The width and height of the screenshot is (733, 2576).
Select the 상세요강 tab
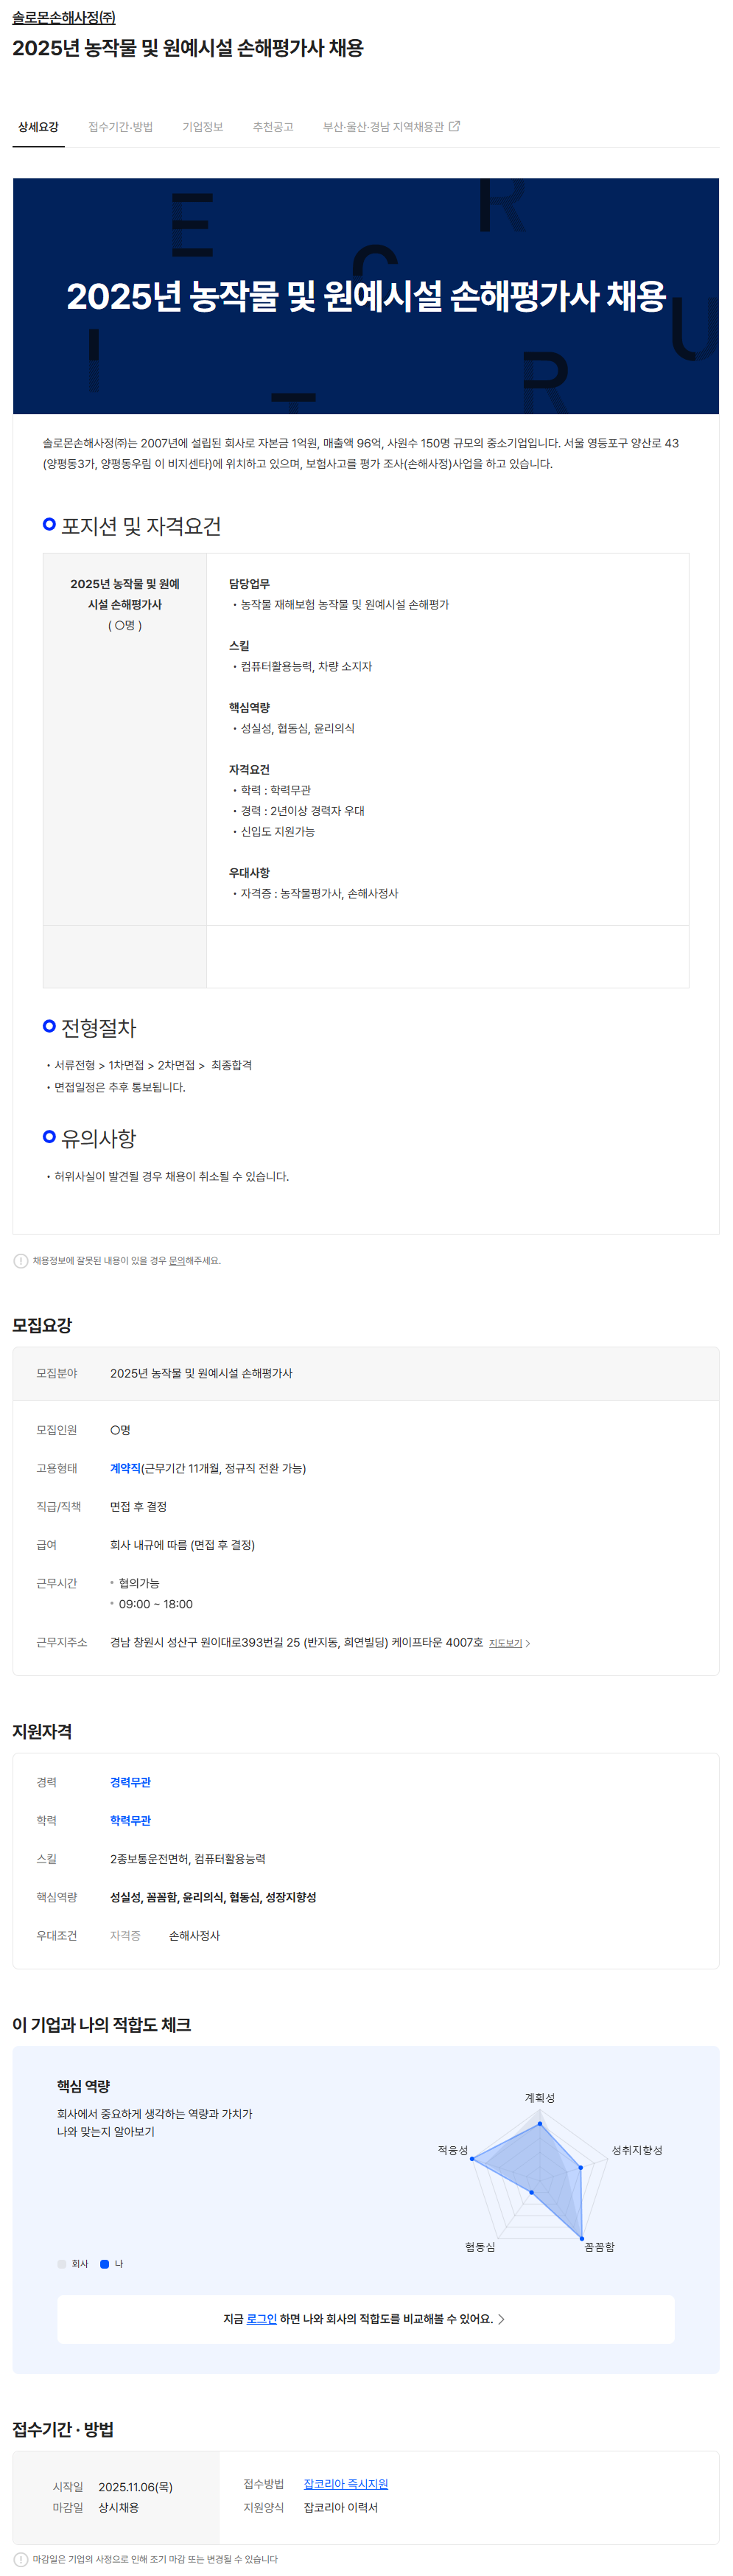coord(38,127)
